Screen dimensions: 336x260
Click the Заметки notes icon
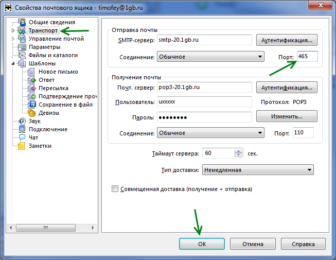22,146
